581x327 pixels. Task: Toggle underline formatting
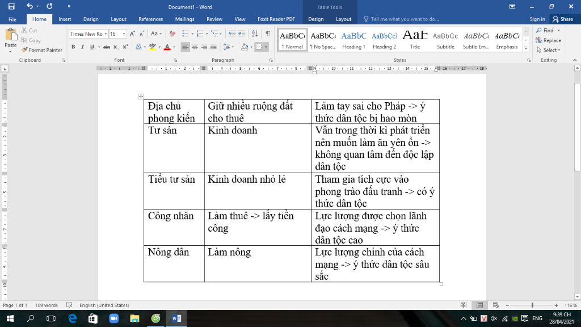tap(92, 47)
